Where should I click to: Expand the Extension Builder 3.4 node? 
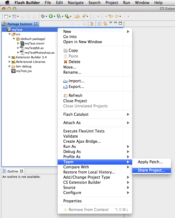[x=10, y=57]
